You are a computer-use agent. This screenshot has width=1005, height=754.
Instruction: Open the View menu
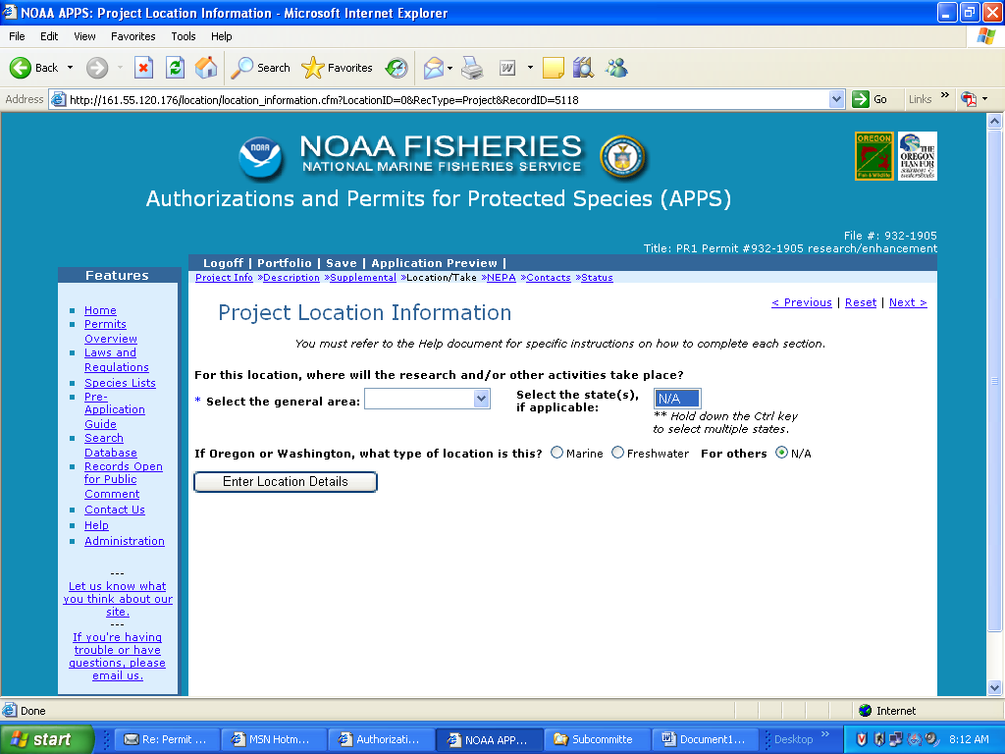pos(84,36)
